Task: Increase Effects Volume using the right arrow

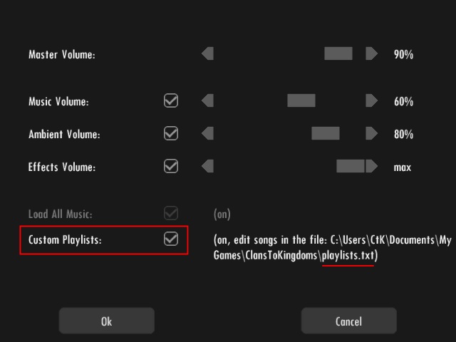Action: [x=371, y=166]
